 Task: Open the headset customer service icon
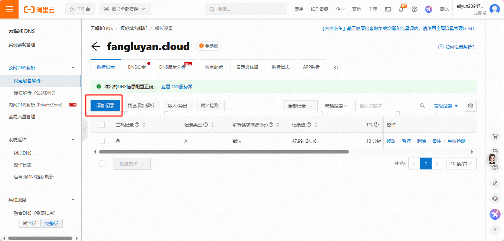[495, 198]
